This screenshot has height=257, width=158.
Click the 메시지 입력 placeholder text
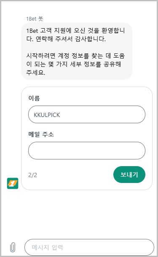tap(47, 247)
